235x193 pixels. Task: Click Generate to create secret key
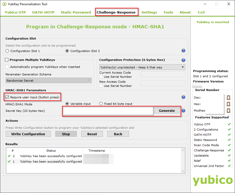tap(167, 111)
